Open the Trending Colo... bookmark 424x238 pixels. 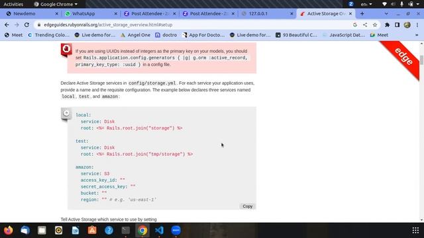tap(48, 35)
